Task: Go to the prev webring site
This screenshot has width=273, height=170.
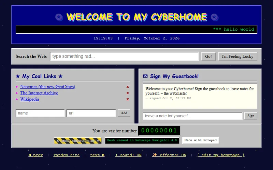Action: pyautogui.click(x=35, y=155)
